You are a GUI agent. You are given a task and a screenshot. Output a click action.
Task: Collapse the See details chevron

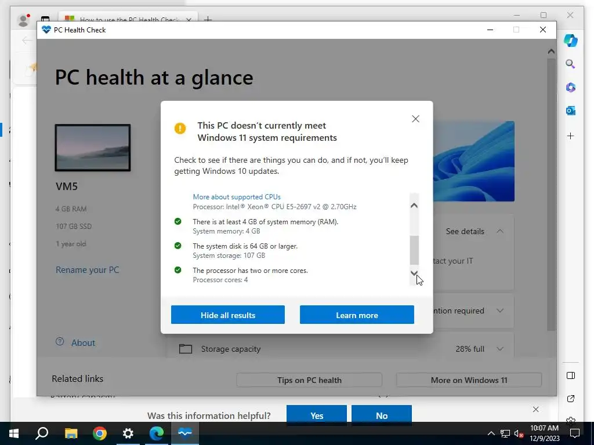pos(500,231)
